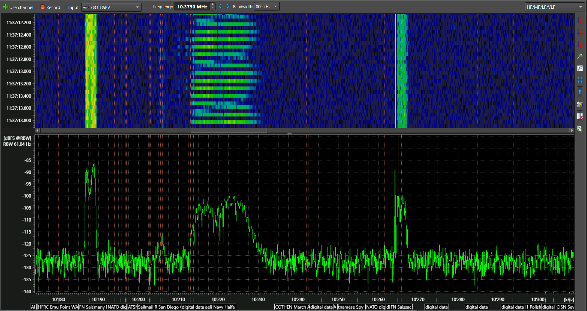Toggle the grid with red X button
Viewport: 587px width, 311px height.
(580, 116)
